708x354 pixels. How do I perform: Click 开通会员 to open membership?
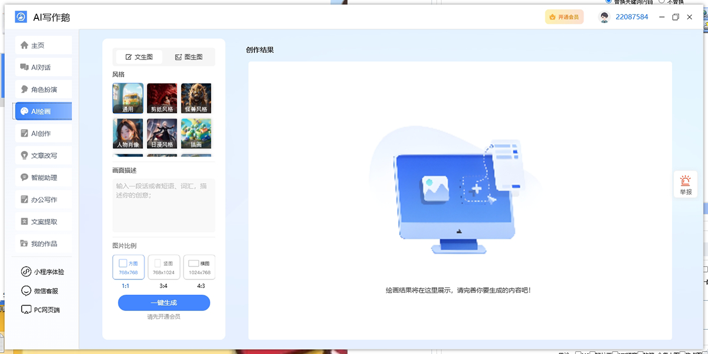[564, 17]
